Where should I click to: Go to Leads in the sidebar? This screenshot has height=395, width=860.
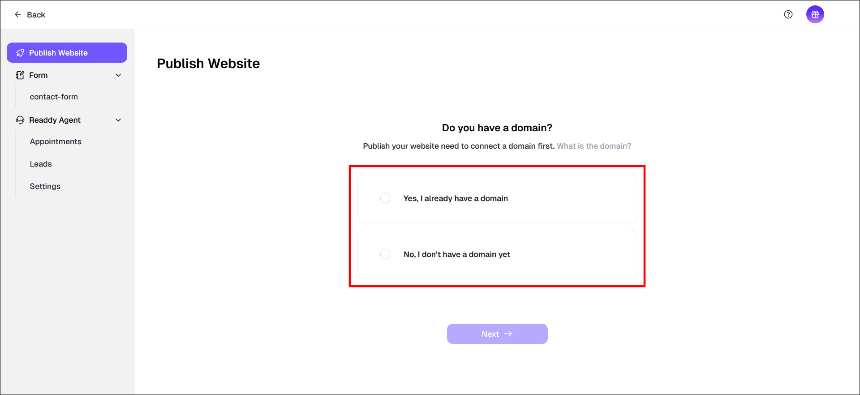(x=41, y=164)
